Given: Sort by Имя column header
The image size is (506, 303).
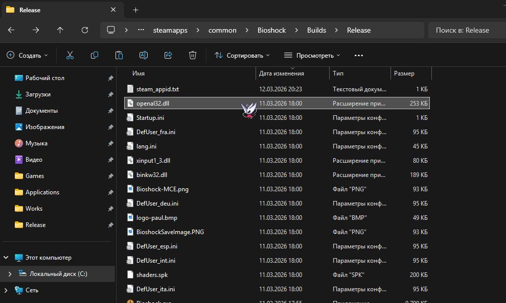Looking at the screenshot, I should (x=139, y=73).
